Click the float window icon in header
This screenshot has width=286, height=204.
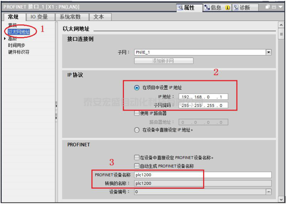click(267, 7)
